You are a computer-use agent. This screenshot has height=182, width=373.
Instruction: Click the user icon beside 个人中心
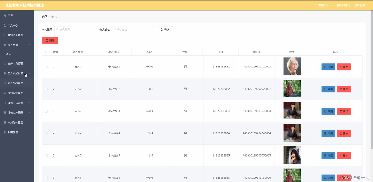5,25
